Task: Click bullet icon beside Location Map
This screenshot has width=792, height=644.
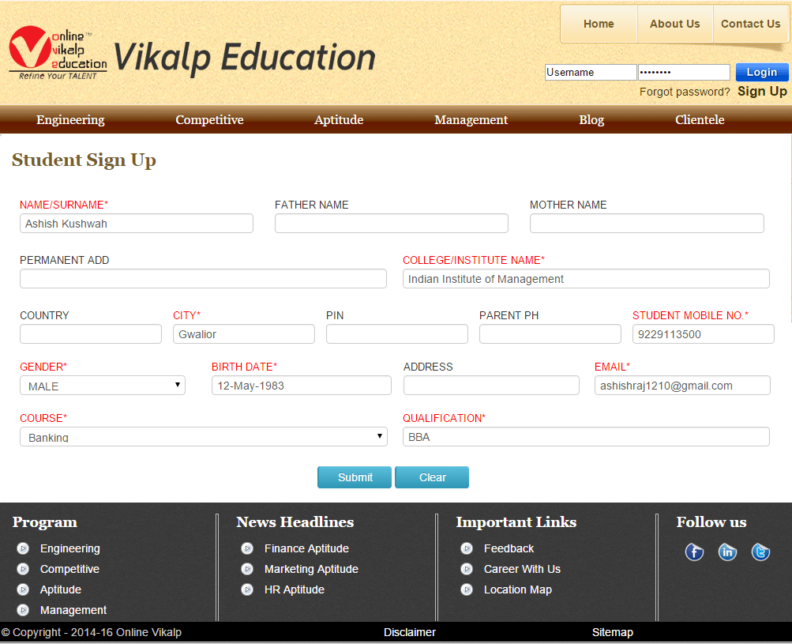Action: click(467, 589)
